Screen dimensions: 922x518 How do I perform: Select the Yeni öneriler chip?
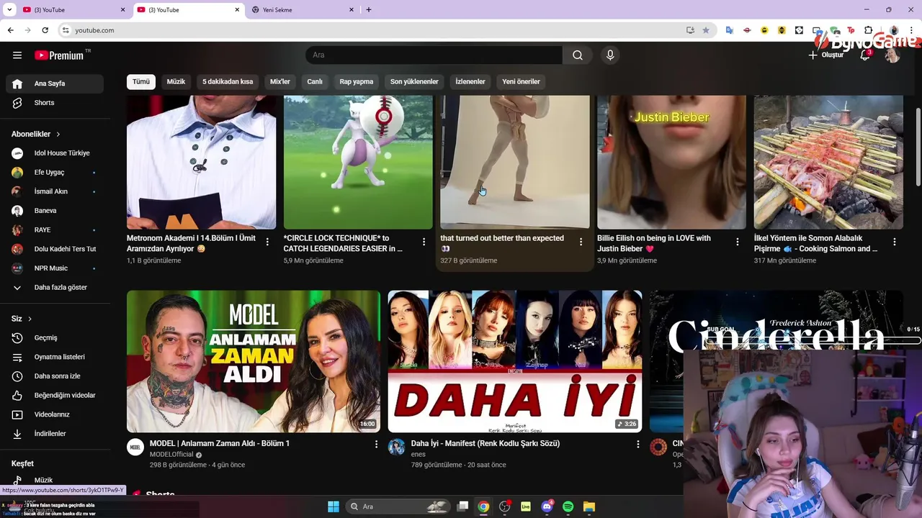coord(521,82)
